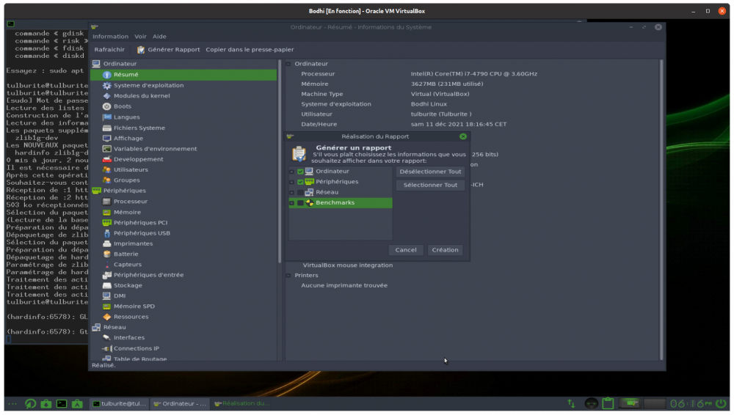Image resolution: width=734 pixels, height=415 pixels.
Task: Click the Rafraichir toolbar button
Action: (109, 50)
